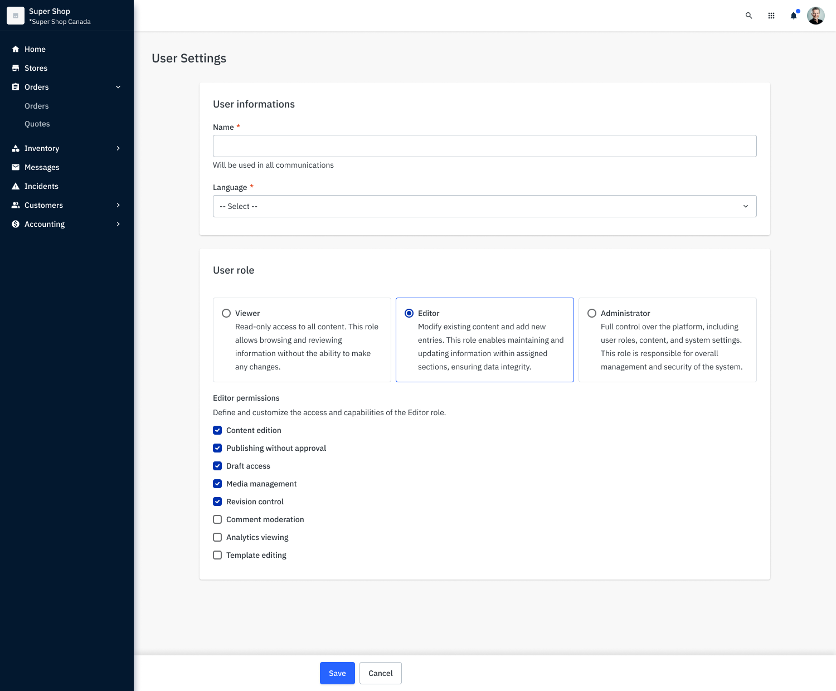The width and height of the screenshot is (836, 691).
Task: Click the Cancel button
Action: point(380,673)
